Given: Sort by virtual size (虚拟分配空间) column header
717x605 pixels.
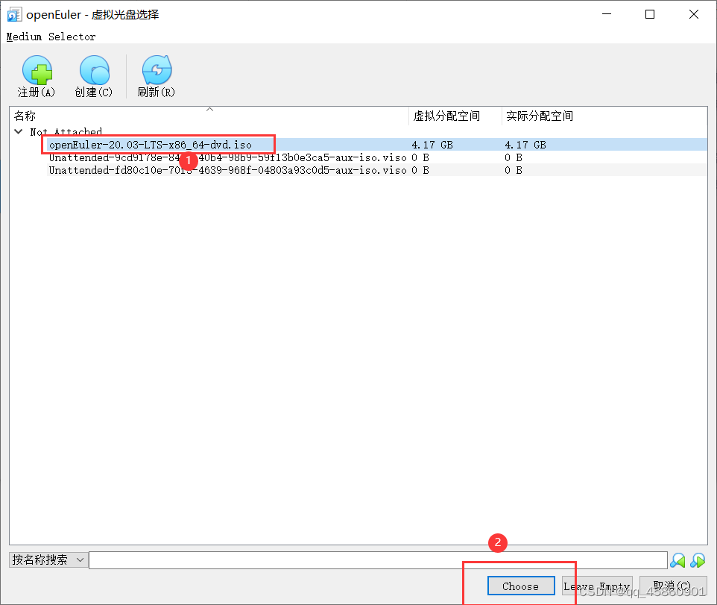Looking at the screenshot, I should [x=455, y=116].
